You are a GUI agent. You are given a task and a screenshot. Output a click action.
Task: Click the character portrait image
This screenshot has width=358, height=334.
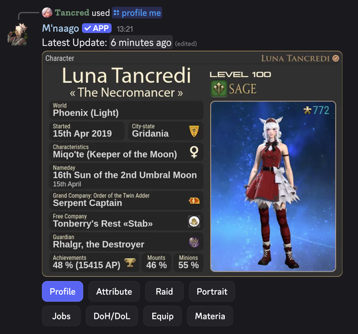click(x=273, y=186)
